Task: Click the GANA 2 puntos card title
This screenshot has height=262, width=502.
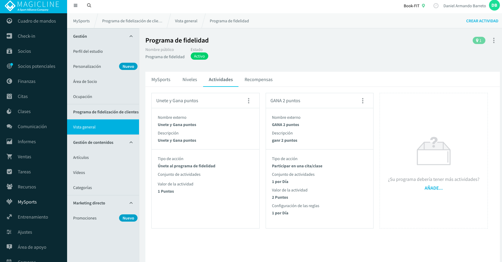Action: [285, 101]
